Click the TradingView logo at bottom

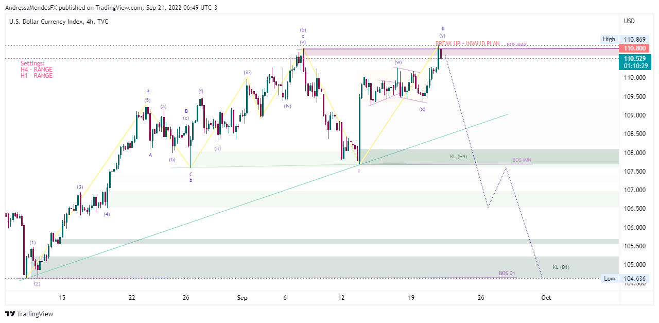click(29, 314)
